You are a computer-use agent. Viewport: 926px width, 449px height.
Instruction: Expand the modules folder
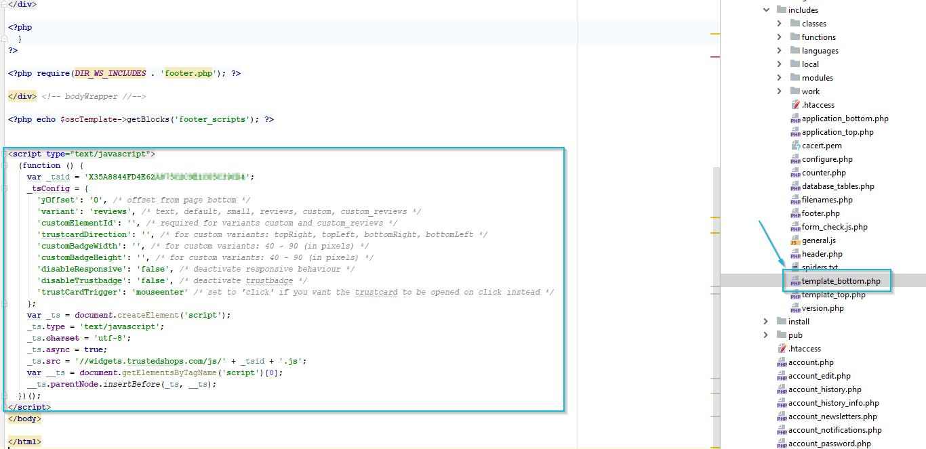pyautogui.click(x=780, y=78)
